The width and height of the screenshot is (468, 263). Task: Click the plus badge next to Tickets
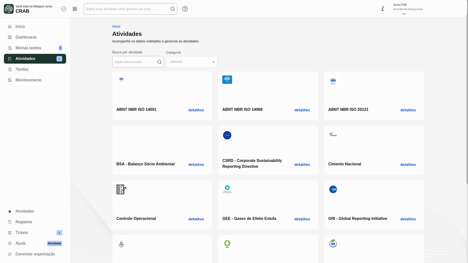[59, 233]
